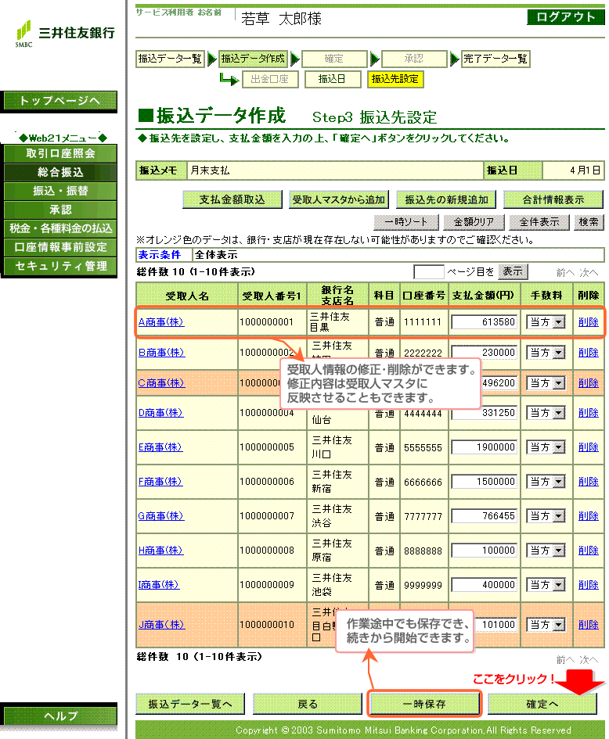This screenshot has width=609, height=739.
Task: Open H商事(株) recipient link
Action: click(x=160, y=551)
